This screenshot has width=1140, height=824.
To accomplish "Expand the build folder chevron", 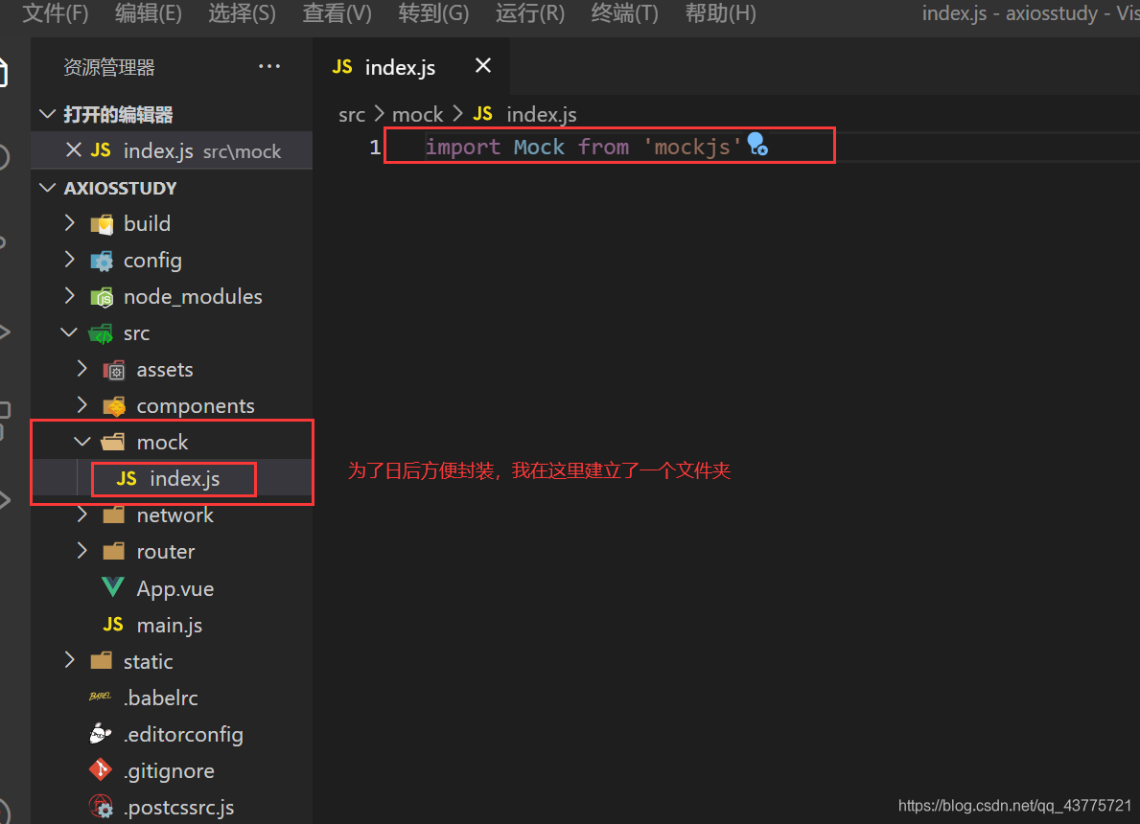I will point(70,223).
